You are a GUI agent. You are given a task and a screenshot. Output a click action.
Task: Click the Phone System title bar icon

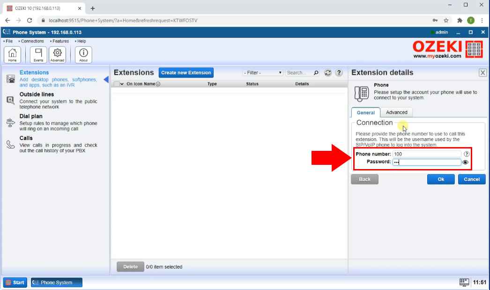click(7, 32)
